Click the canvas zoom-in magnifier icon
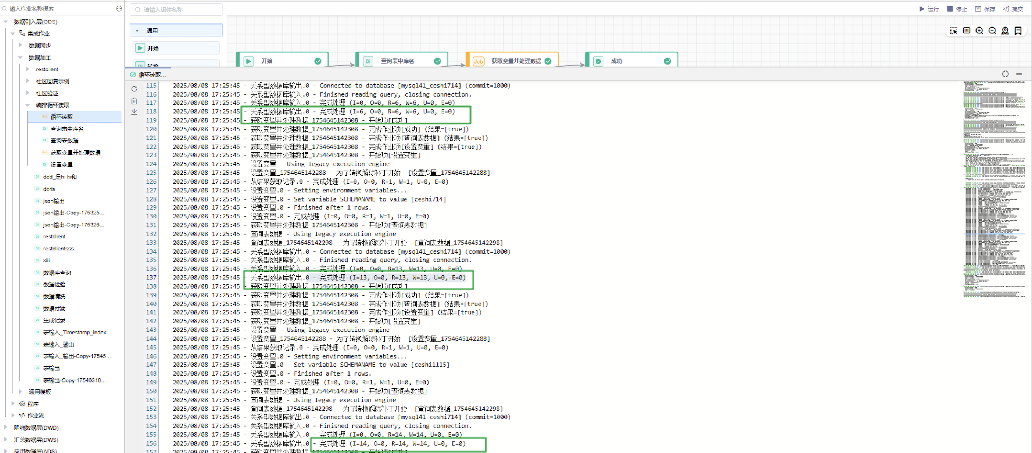The width and height of the screenshot is (1032, 453). (979, 31)
